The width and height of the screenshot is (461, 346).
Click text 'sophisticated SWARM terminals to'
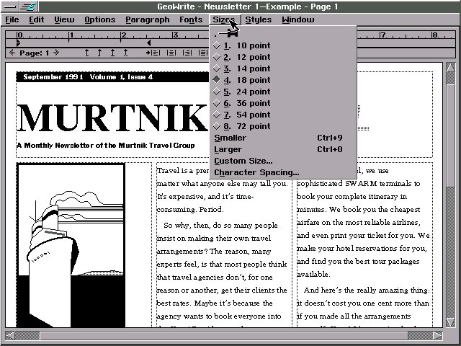(x=359, y=184)
